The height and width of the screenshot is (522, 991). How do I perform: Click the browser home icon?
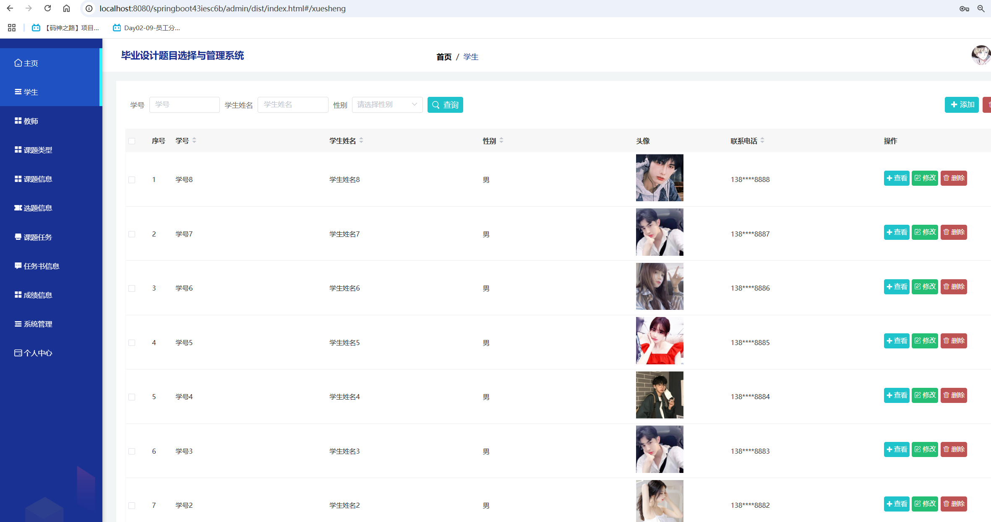point(66,8)
